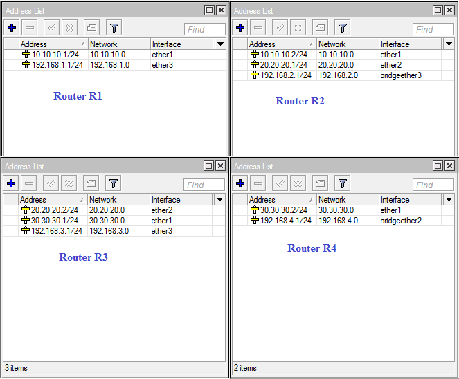Open filter funnel in Router R1 window
Image resolution: width=459 pixels, height=379 pixels.
(x=114, y=28)
